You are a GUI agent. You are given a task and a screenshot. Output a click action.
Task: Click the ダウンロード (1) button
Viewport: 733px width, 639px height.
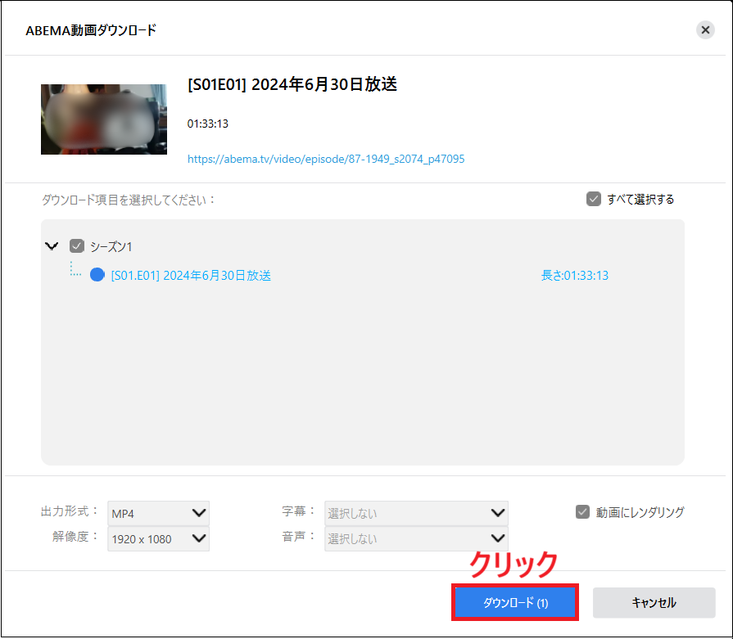pos(514,601)
